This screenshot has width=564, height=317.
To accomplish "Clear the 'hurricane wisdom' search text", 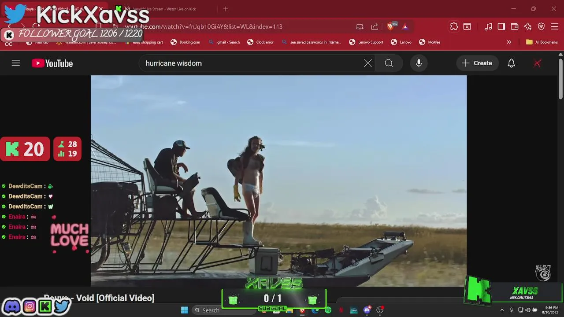I will 367,63.
